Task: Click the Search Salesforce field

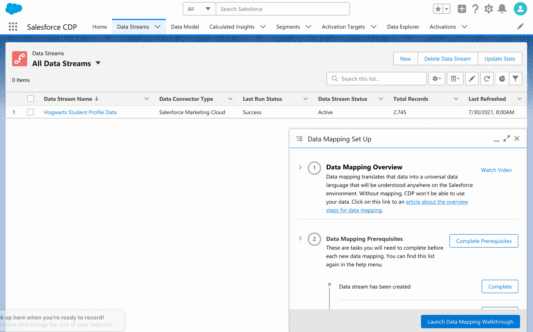Action: pyautogui.click(x=283, y=9)
